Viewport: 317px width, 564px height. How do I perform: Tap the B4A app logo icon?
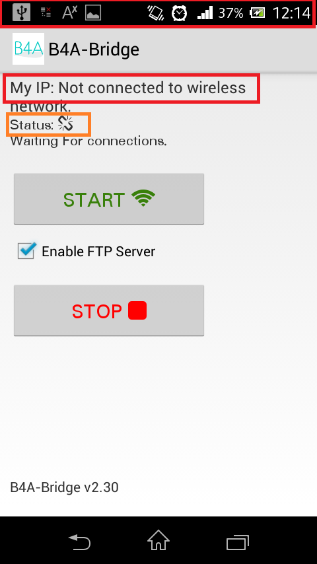[28, 49]
